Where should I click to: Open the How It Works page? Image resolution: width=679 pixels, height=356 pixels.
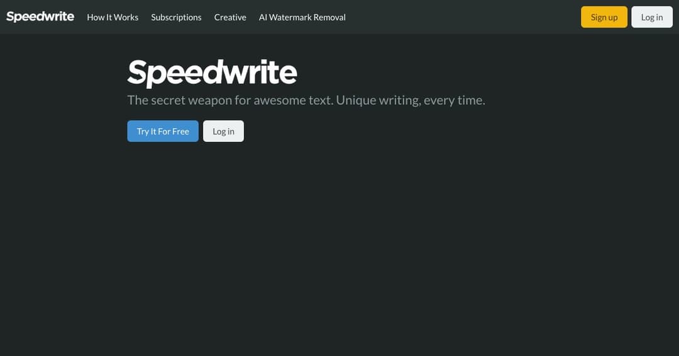click(113, 18)
